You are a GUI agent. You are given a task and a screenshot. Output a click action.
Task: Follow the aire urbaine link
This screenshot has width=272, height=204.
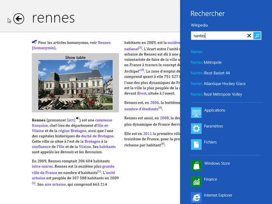[x=55, y=184]
